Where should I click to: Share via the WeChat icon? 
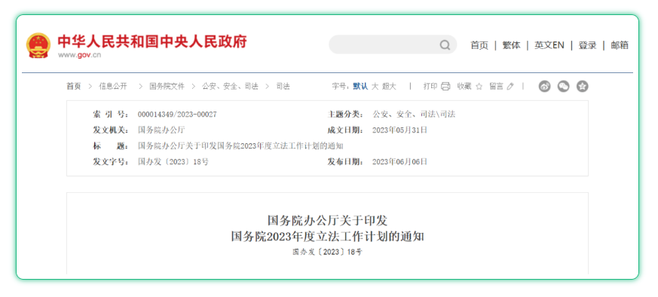pos(564,87)
